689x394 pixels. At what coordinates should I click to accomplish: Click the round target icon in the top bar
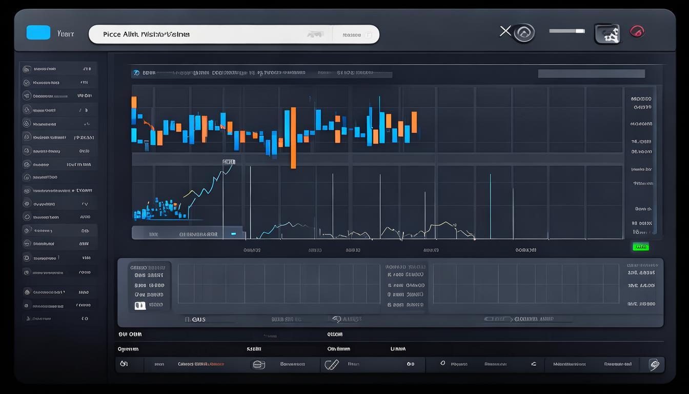click(524, 33)
